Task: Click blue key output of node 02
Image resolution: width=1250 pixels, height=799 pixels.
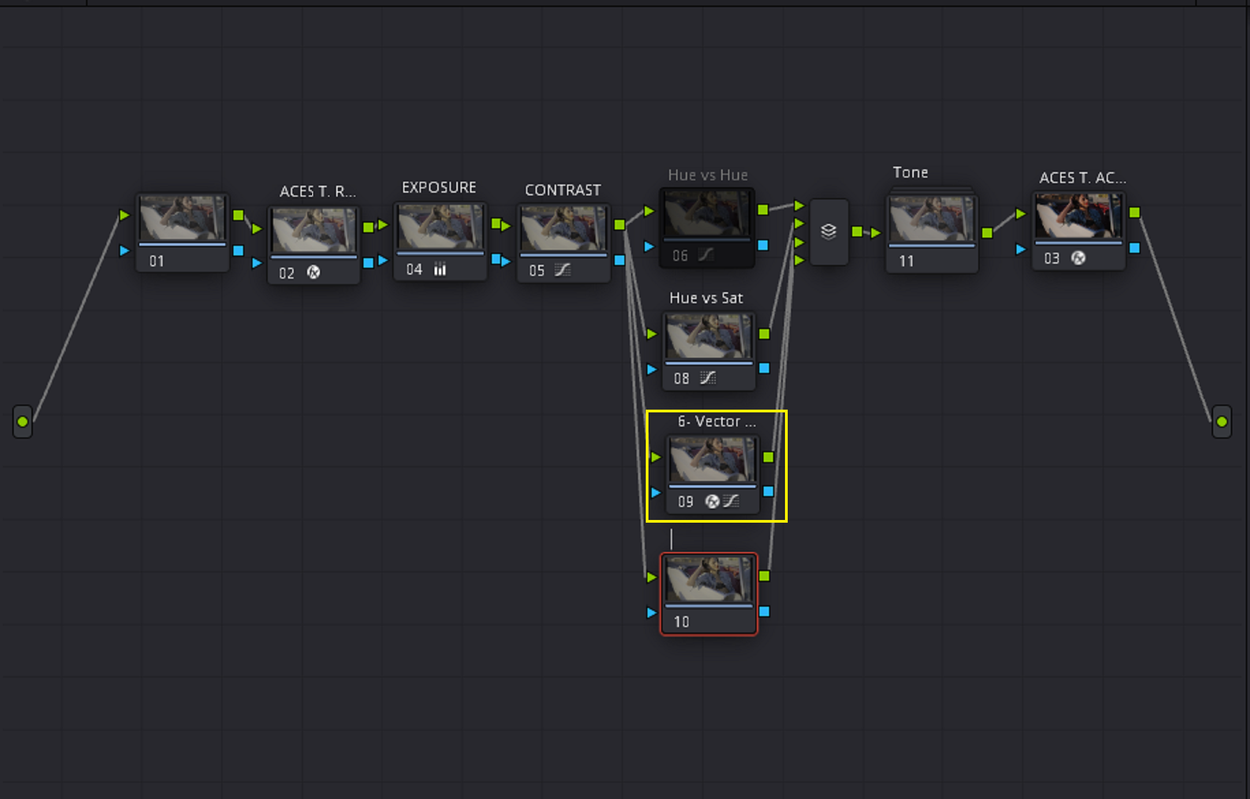Action: pyautogui.click(x=369, y=262)
